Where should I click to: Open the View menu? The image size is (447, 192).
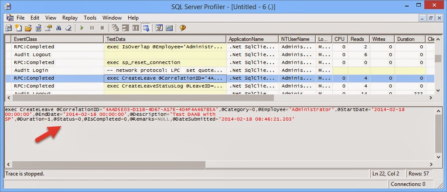point(51,18)
